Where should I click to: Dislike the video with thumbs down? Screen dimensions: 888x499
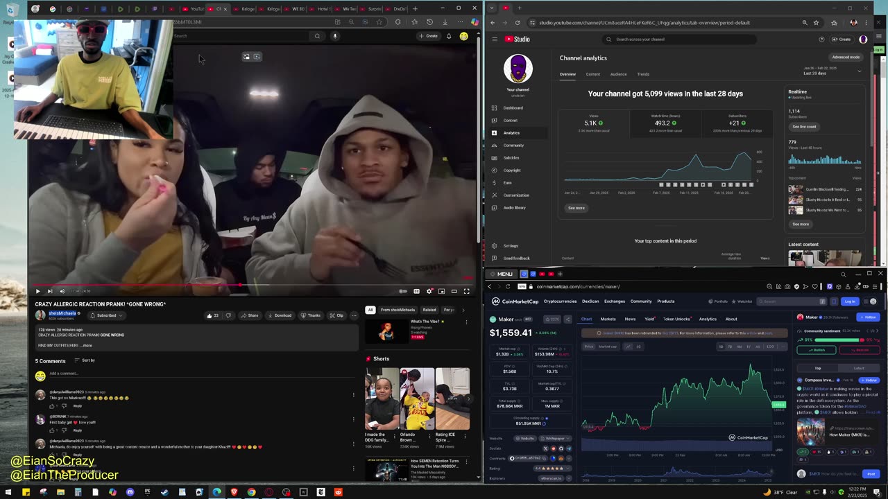[x=228, y=315]
